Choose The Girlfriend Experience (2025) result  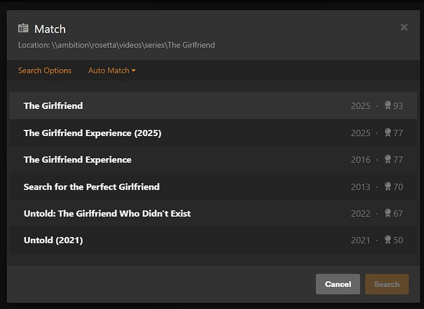92,133
